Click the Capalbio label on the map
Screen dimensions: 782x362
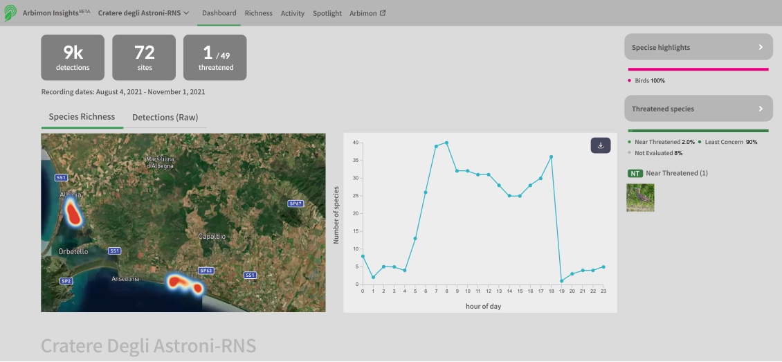[212, 236]
